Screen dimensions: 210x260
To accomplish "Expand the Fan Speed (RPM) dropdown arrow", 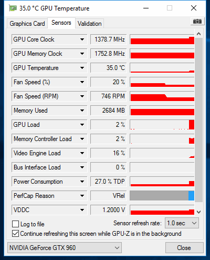I will tap(82, 96).
